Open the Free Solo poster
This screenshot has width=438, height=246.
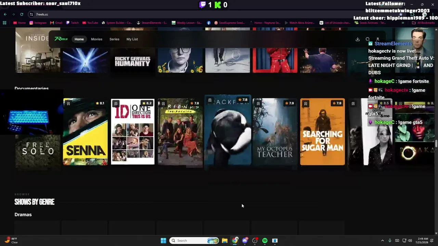[x=38, y=150]
